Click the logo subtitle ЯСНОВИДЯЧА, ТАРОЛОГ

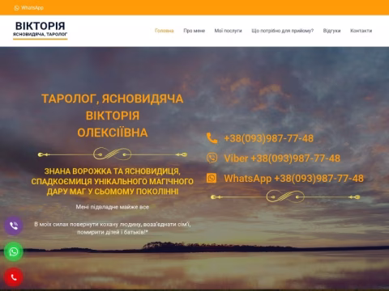[41, 35]
